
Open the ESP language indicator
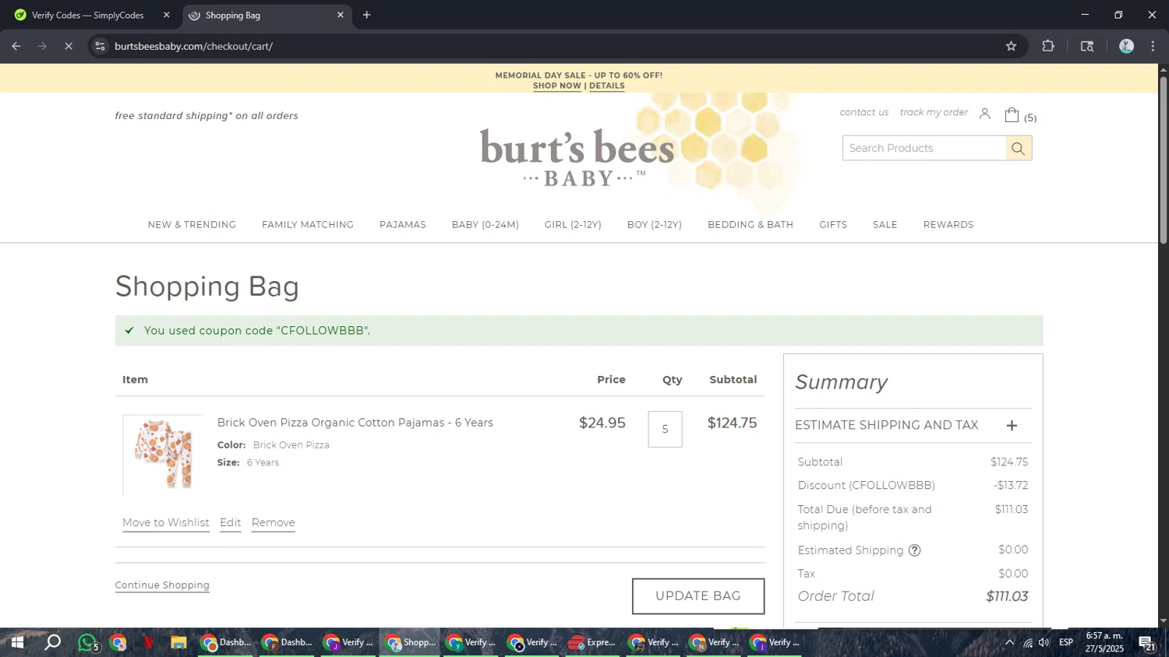[1066, 643]
